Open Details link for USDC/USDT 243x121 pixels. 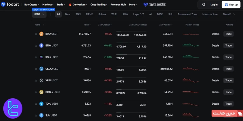(215, 69)
